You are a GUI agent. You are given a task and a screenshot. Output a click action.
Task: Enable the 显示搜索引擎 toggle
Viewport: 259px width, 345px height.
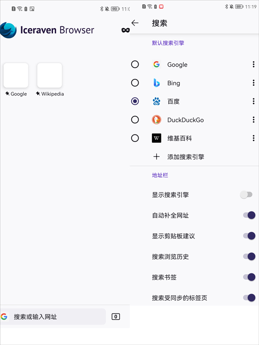246,194
